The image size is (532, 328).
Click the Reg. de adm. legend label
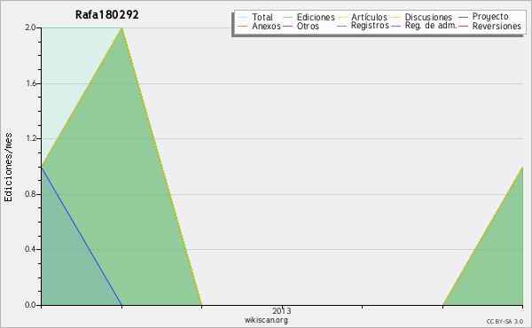pos(431,26)
